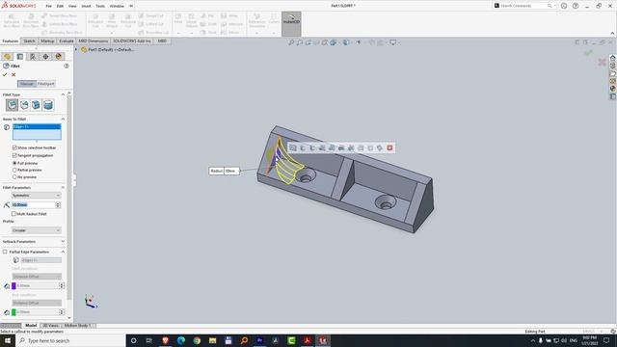Click the green end offset color swatch

point(13,312)
